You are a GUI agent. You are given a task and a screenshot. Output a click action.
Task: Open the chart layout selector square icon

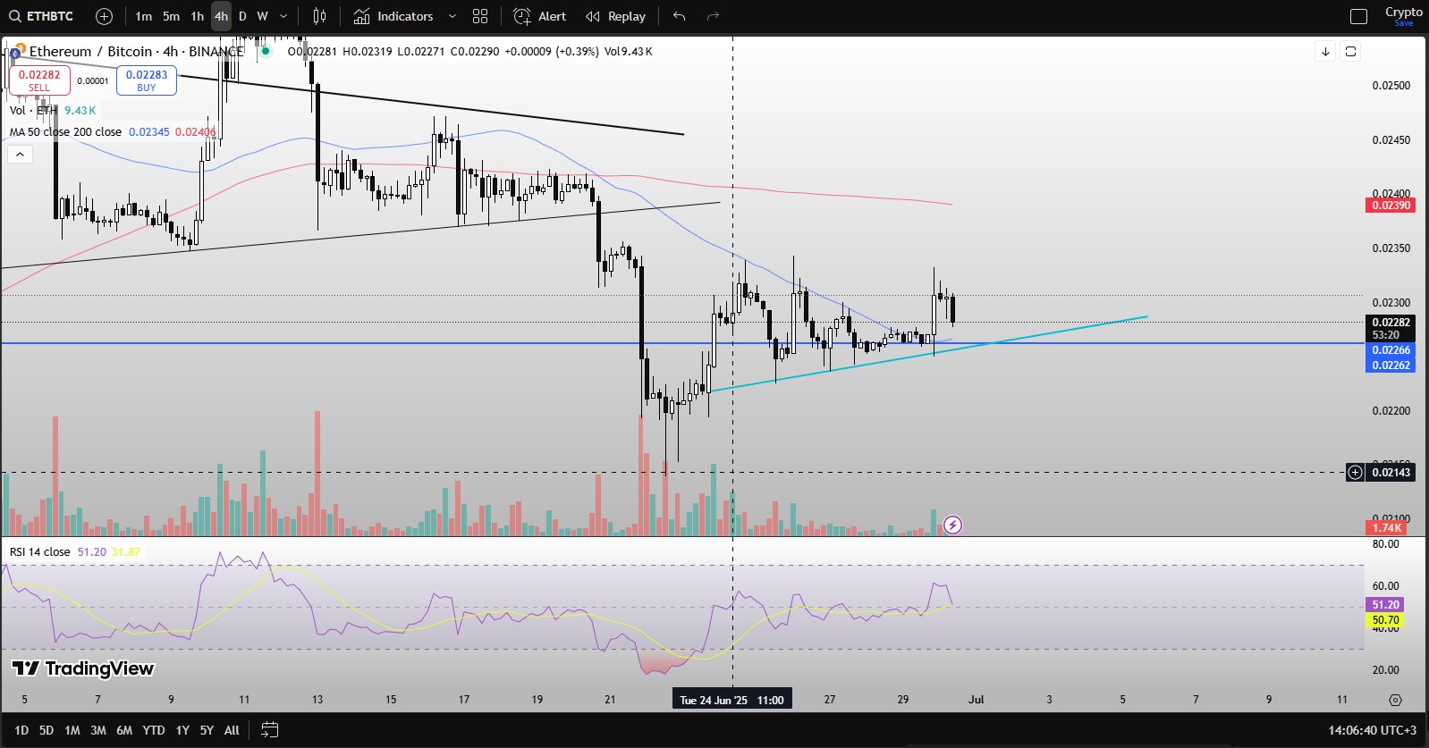click(1358, 16)
